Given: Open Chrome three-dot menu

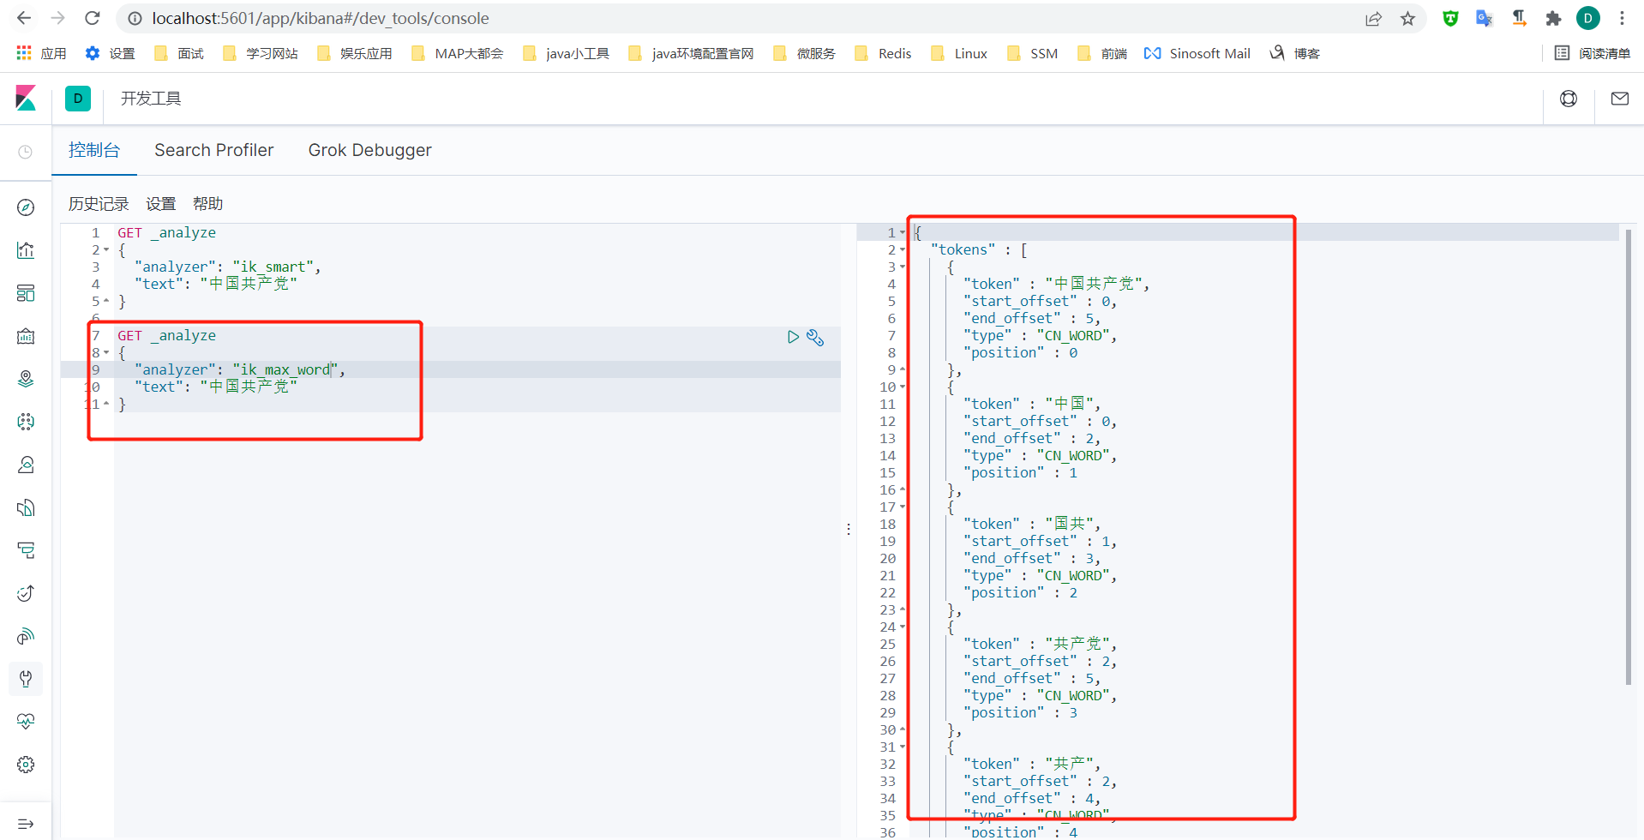Looking at the screenshot, I should (x=1622, y=18).
